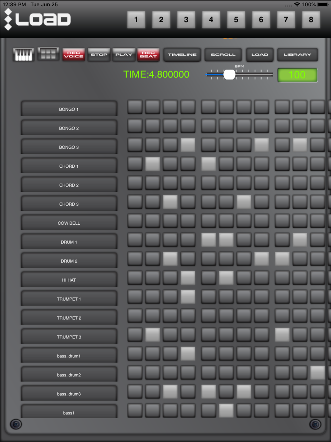Trigger the bass_drum3 track button
The height and width of the screenshot is (442, 331).
69,394
